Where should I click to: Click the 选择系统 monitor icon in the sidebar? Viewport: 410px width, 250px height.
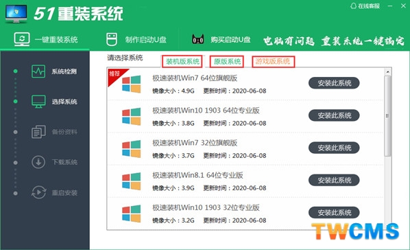point(38,102)
